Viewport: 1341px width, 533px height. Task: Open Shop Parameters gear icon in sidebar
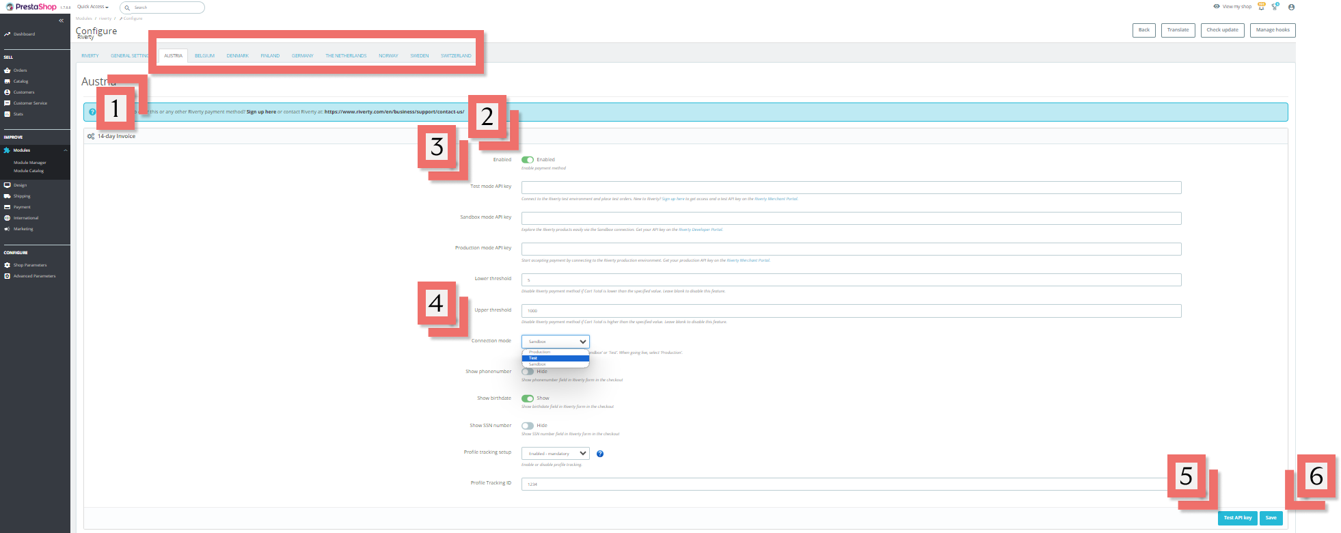[x=8, y=265]
